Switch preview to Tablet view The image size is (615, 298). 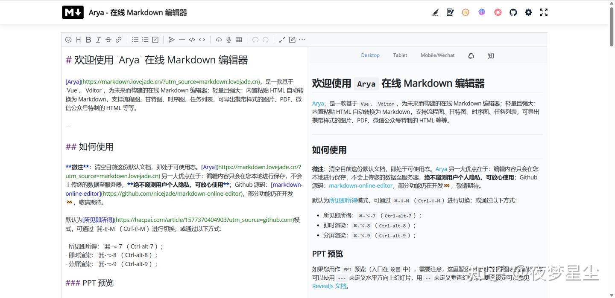tap(400, 55)
